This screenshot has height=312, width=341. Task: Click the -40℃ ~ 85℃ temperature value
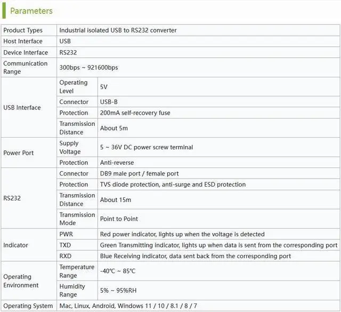point(118,271)
